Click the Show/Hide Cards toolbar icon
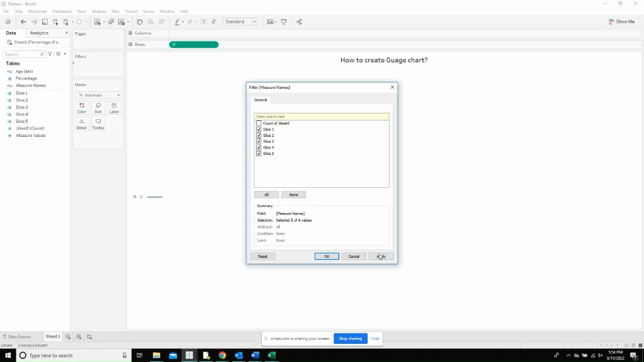The height and width of the screenshot is (362, 644). [270, 22]
